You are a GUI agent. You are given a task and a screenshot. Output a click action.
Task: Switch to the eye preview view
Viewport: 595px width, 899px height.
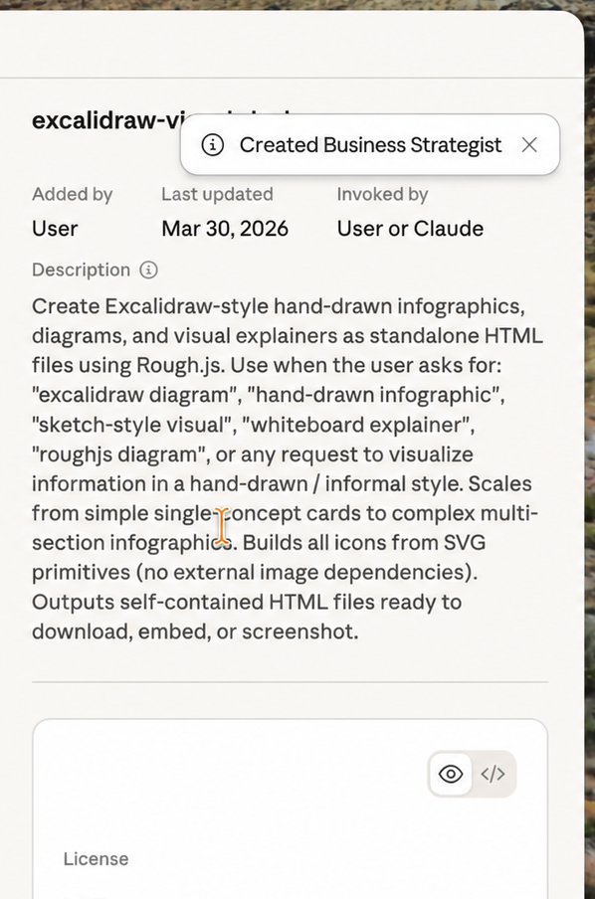click(451, 774)
